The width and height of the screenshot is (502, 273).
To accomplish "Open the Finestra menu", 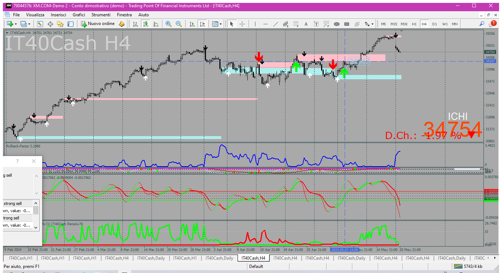I will click(x=124, y=15).
